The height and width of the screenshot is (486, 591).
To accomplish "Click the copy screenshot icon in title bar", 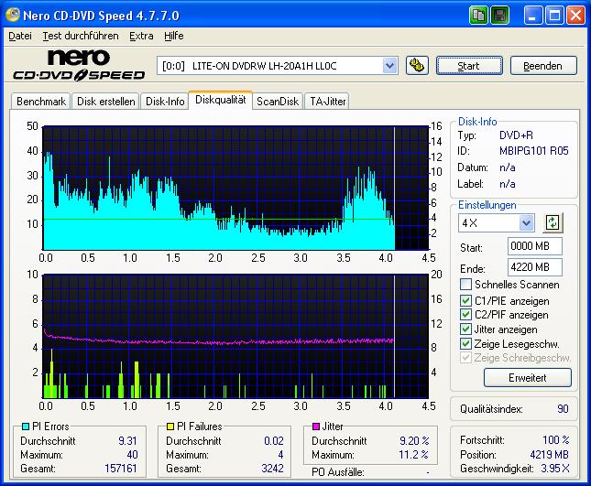I will (478, 16).
